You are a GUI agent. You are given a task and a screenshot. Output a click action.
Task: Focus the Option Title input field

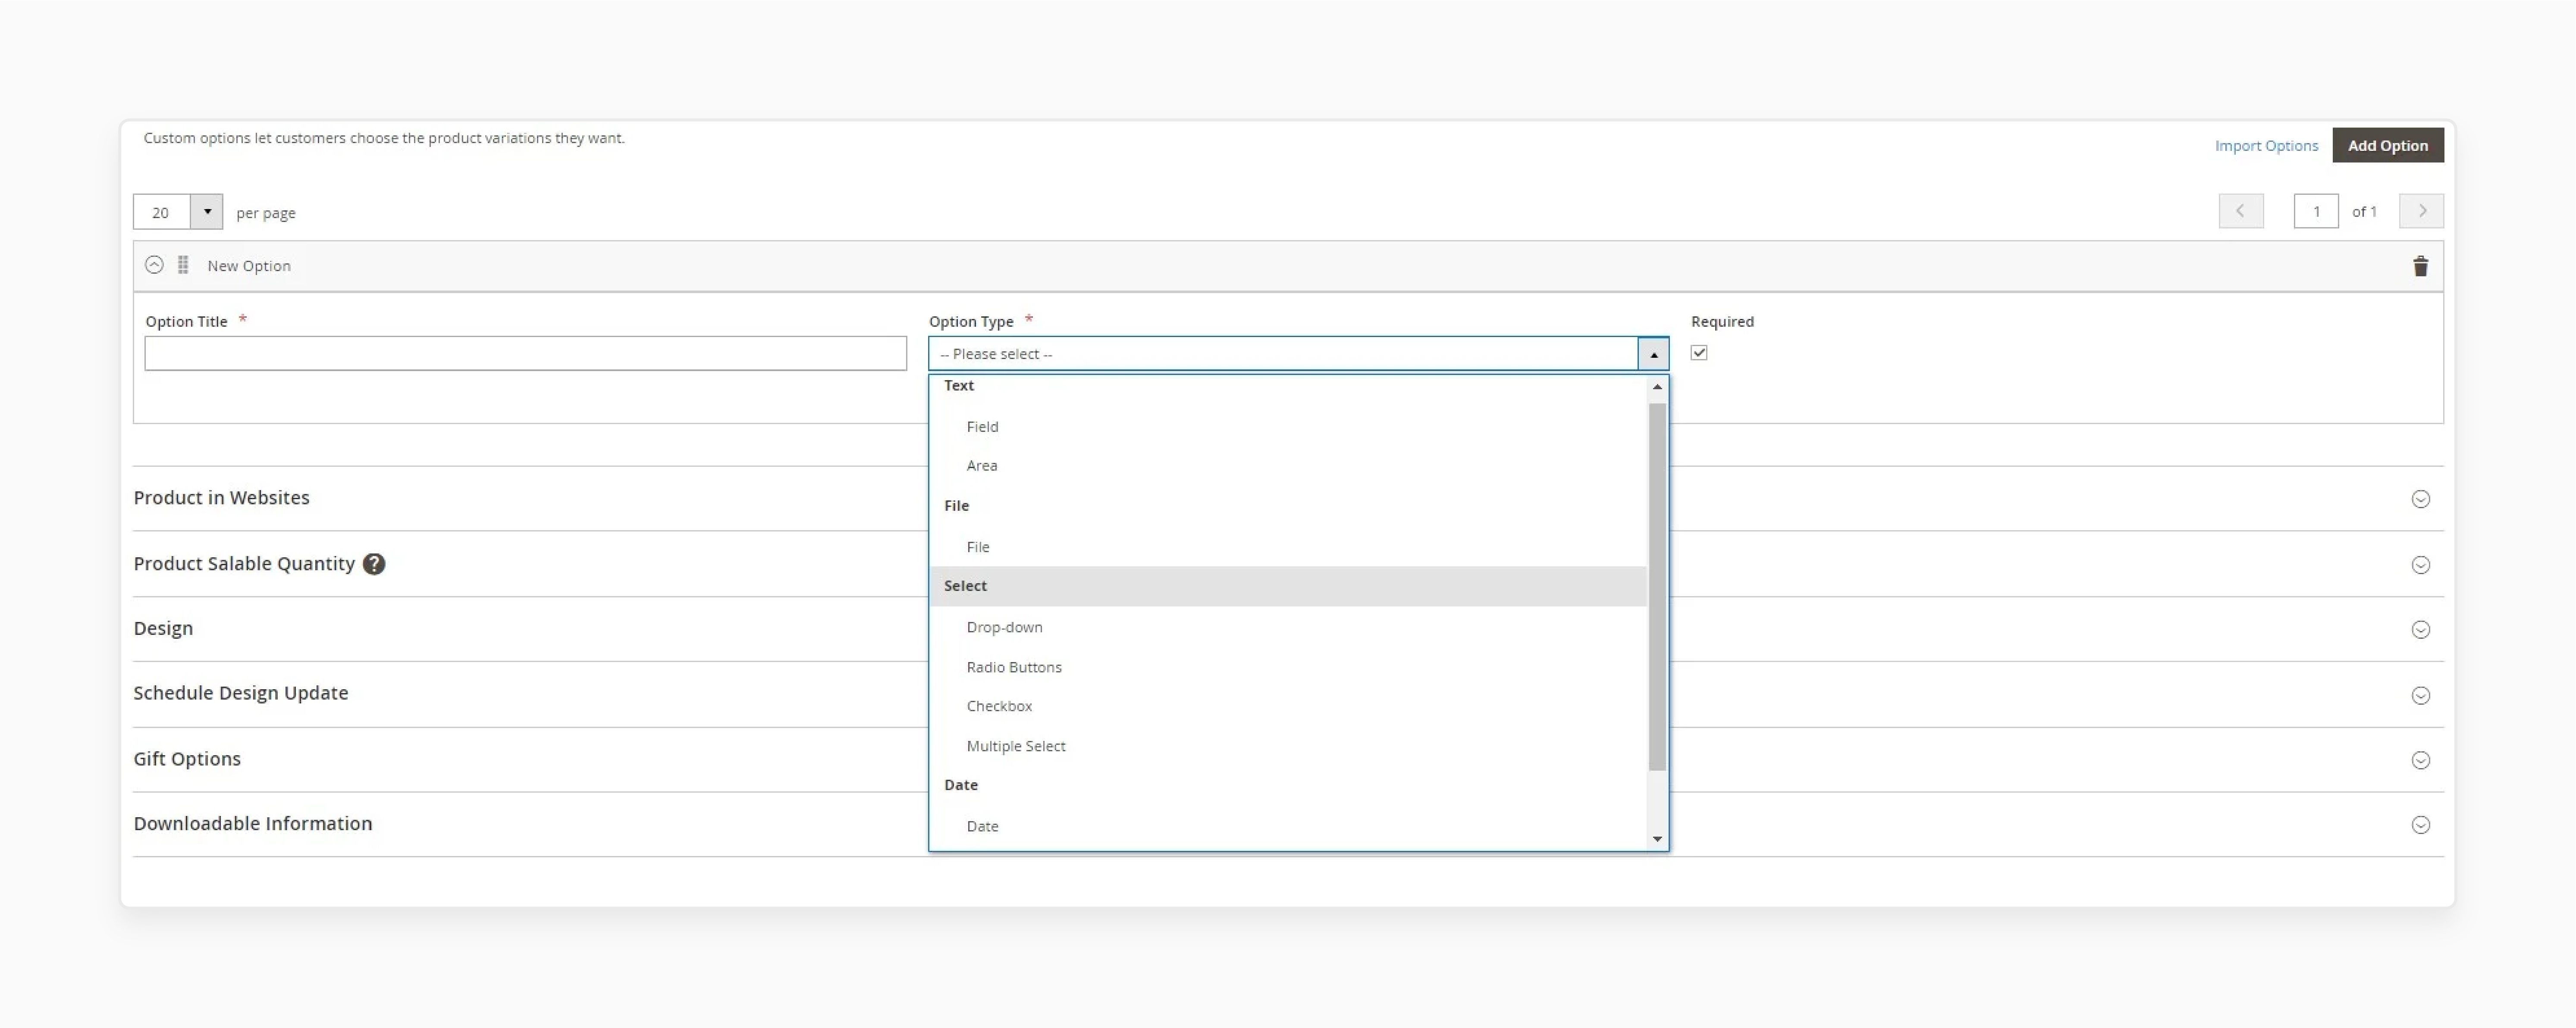[526, 353]
